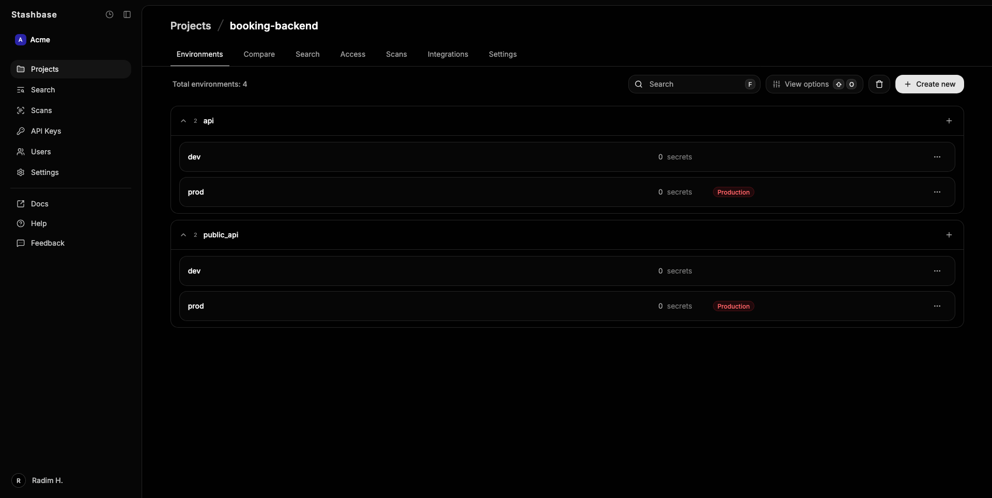Open API Keys page
This screenshot has width=992, height=498.
(71, 131)
